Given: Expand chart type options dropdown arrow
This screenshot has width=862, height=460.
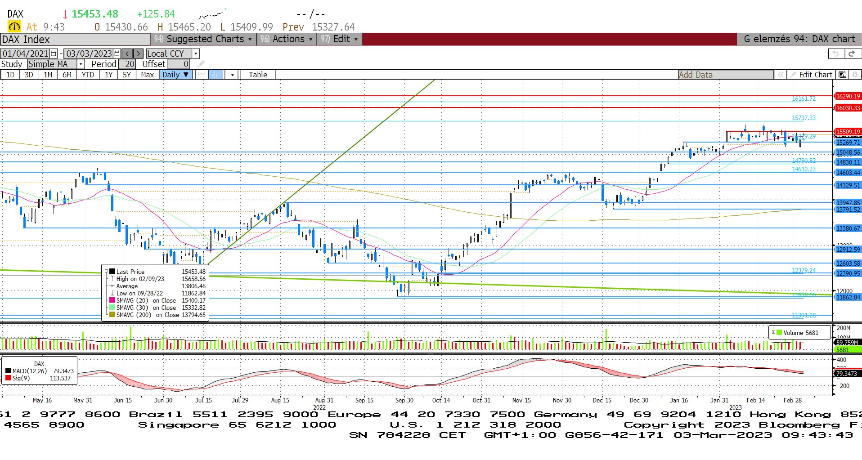Looking at the screenshot, I should 232,75.
